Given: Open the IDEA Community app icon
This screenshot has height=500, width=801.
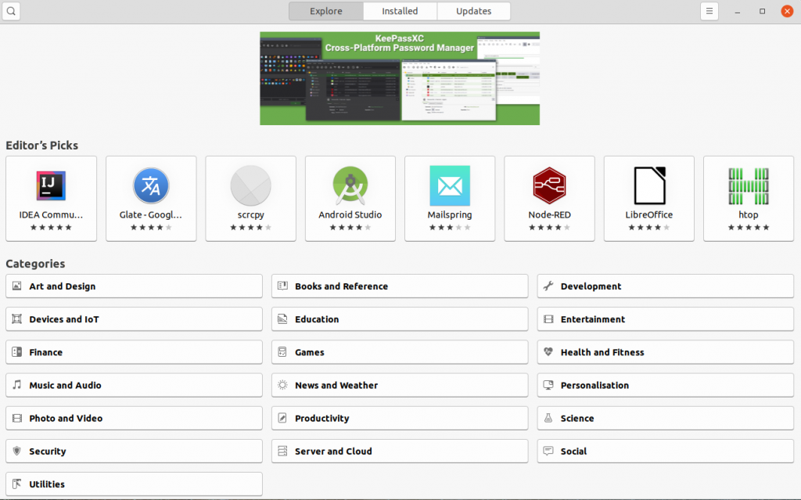Looking at the screenshot, I should click(51, 185).
